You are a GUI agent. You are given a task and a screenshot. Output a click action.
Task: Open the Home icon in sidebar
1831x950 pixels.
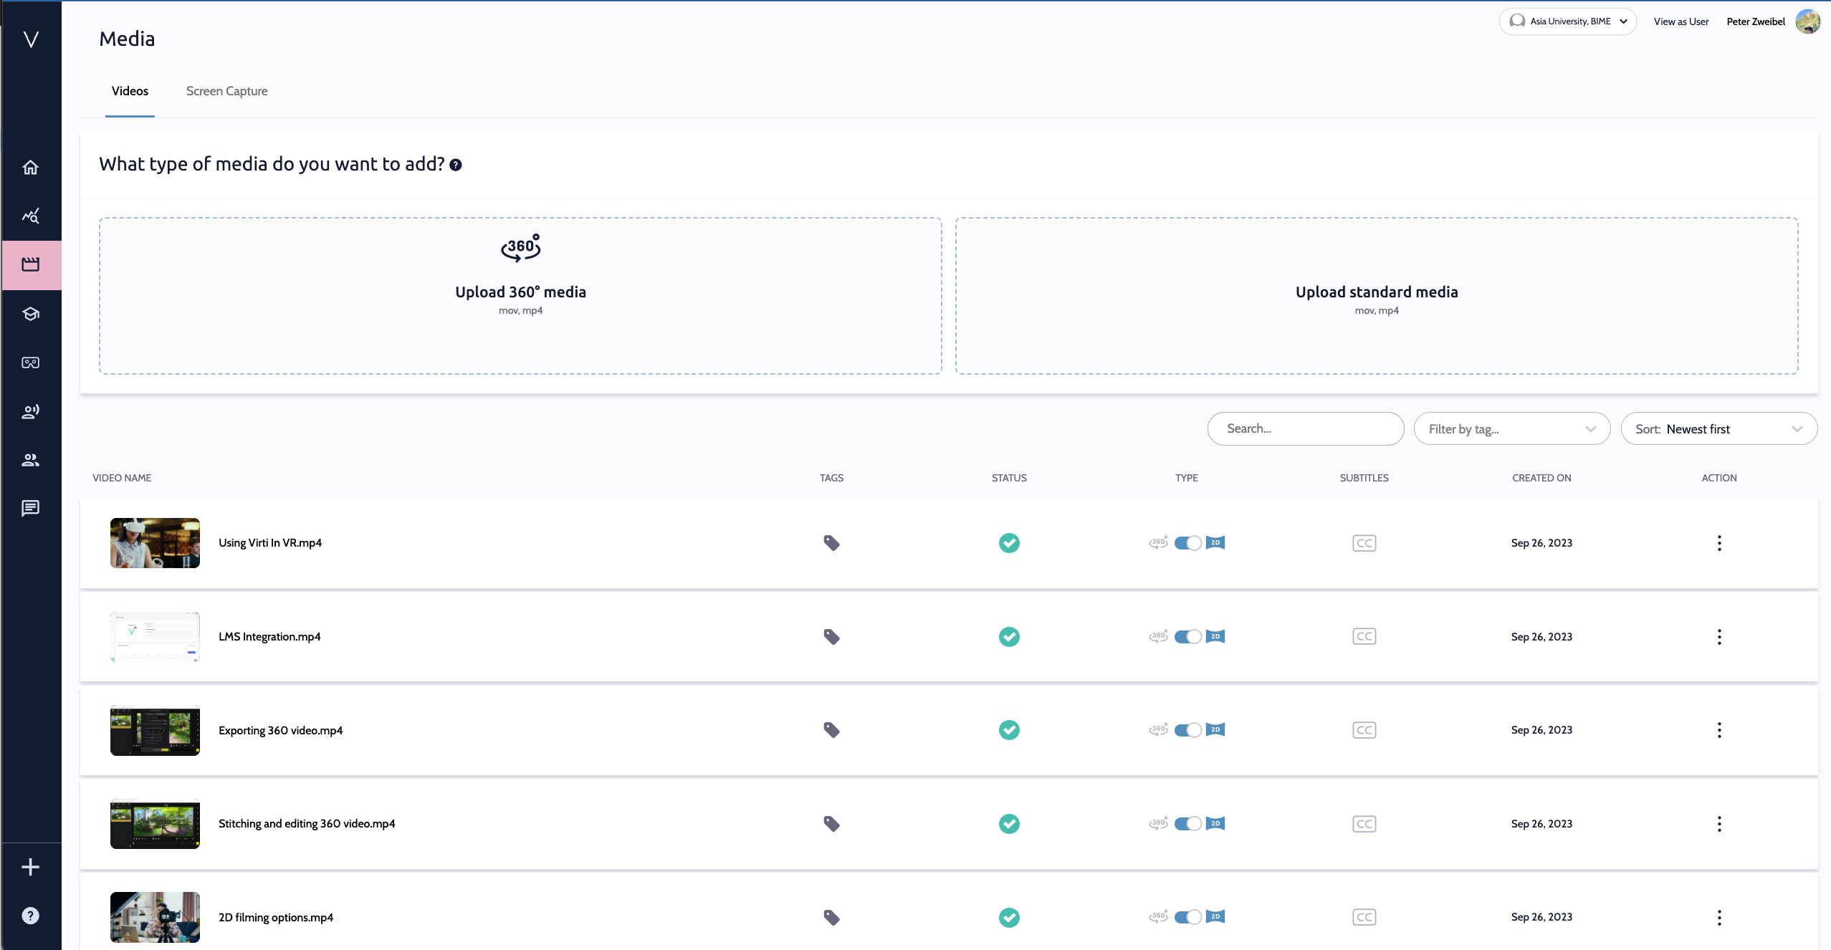click(30, 167)
